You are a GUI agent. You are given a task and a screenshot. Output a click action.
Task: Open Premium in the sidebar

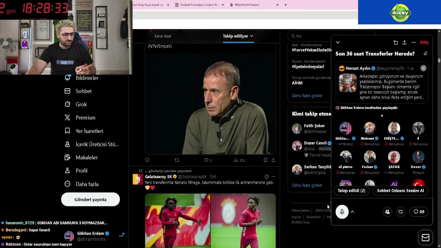[80, 118]
